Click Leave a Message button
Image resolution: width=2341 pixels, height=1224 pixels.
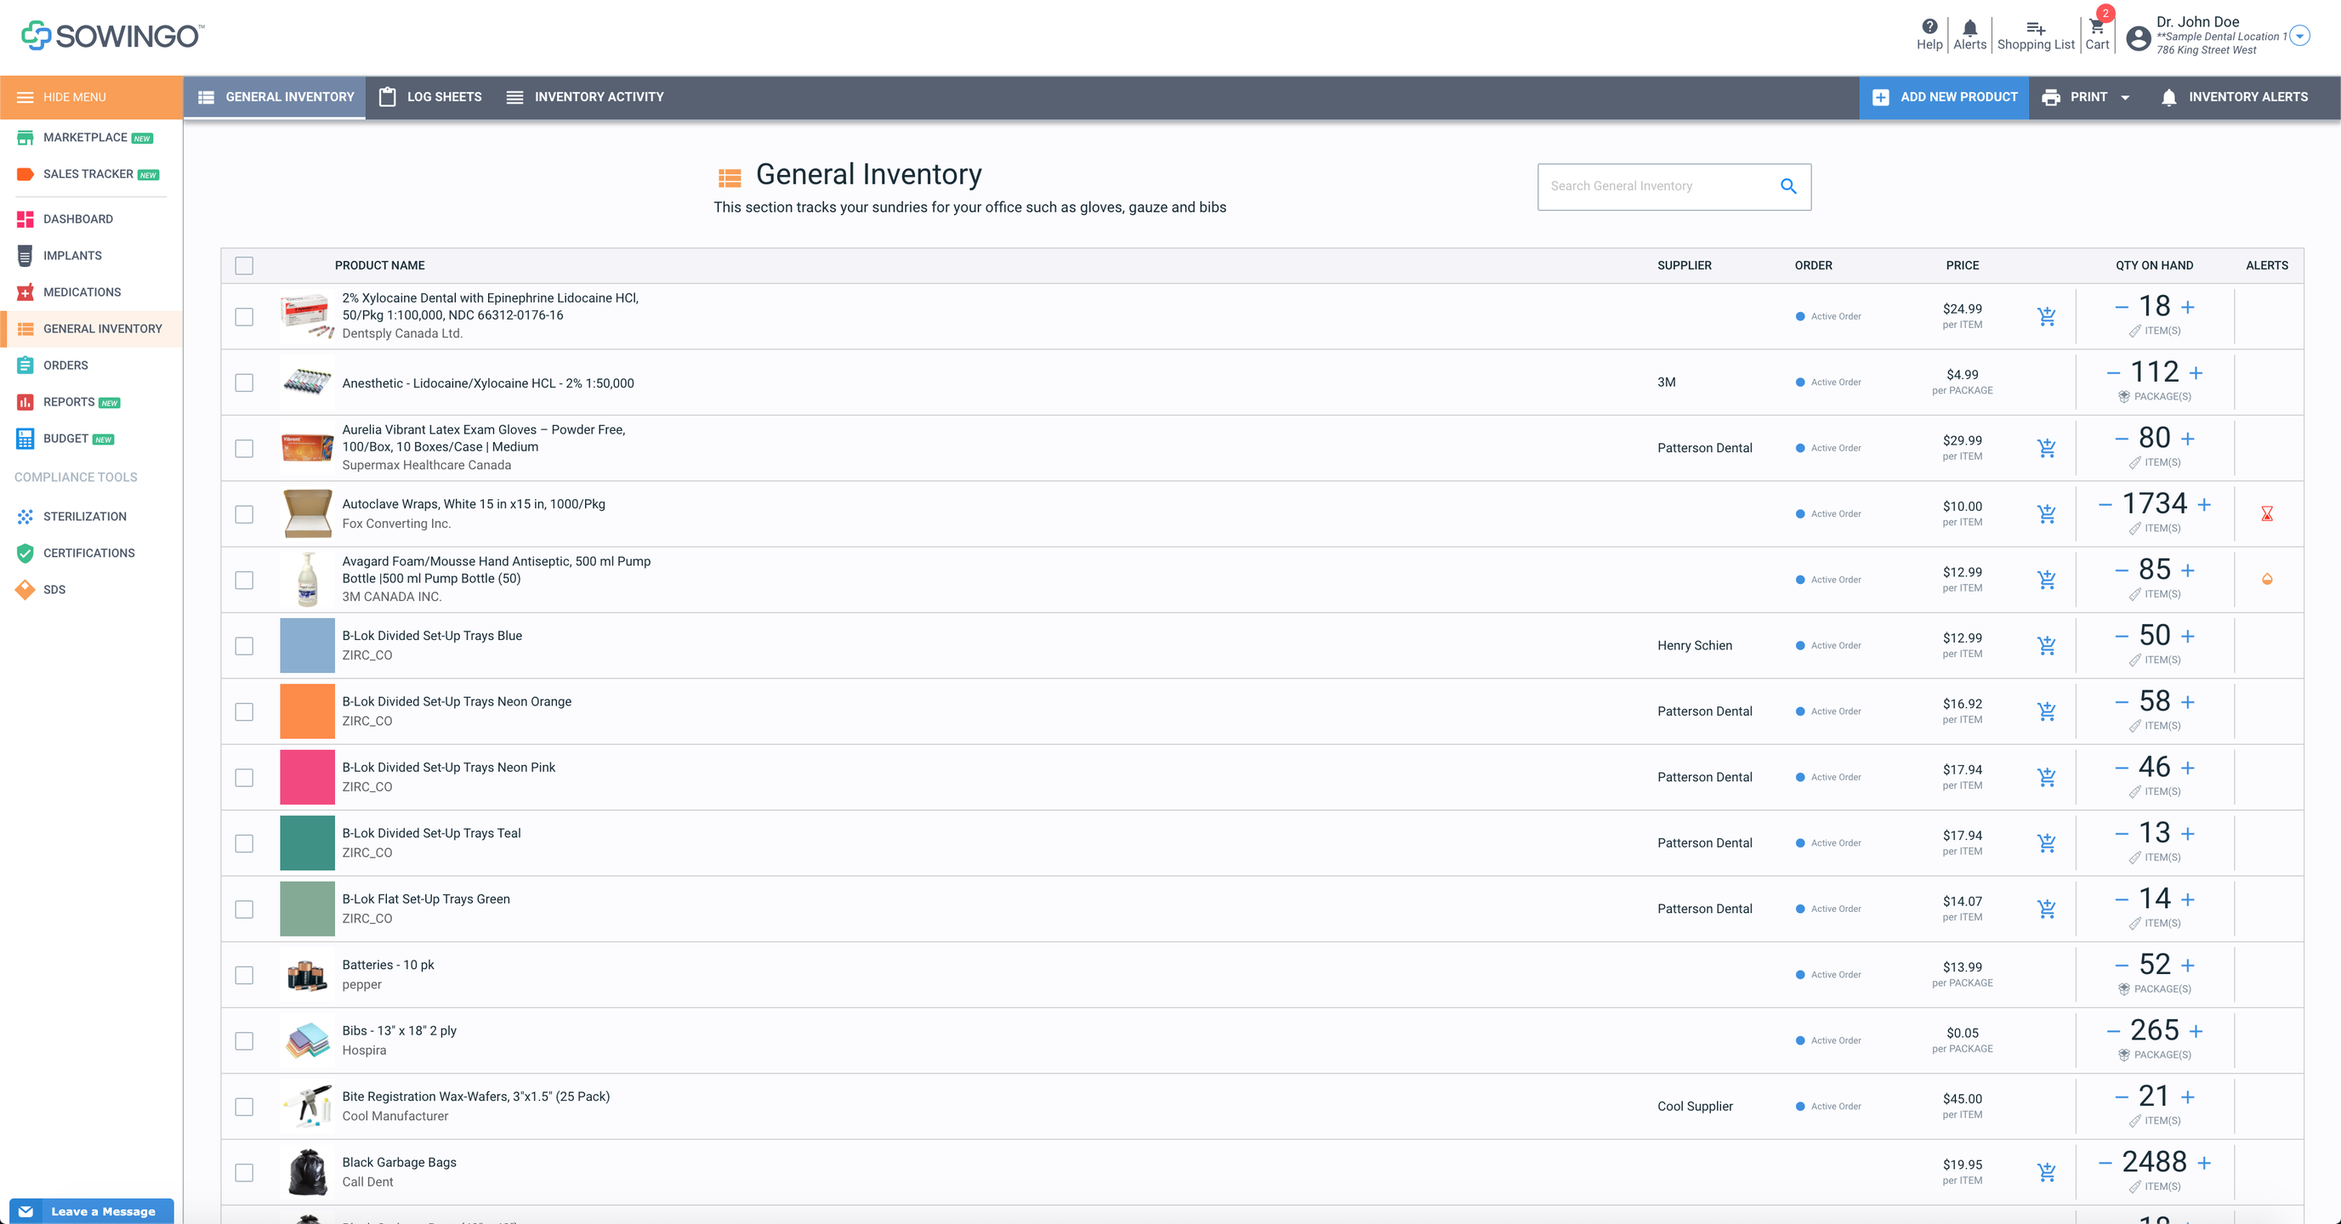point(91,1211)
